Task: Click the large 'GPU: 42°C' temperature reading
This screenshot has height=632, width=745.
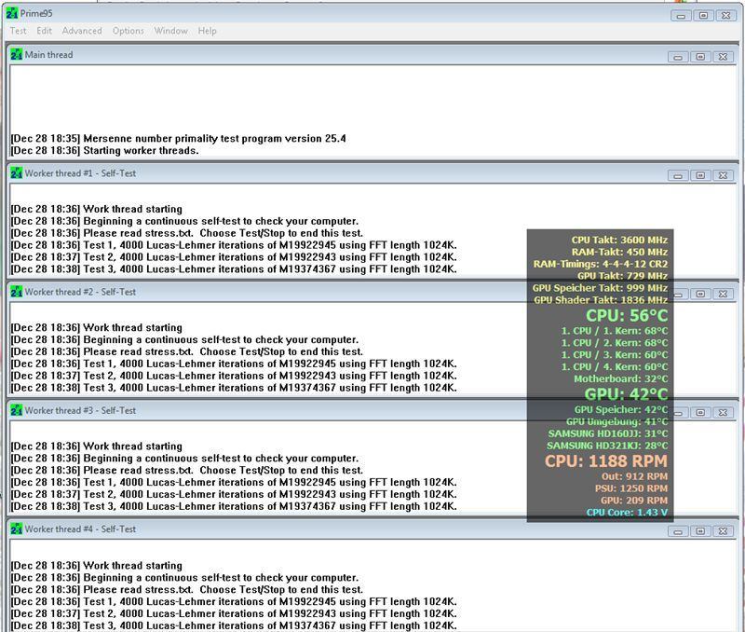Action: [x=626, y=394]
